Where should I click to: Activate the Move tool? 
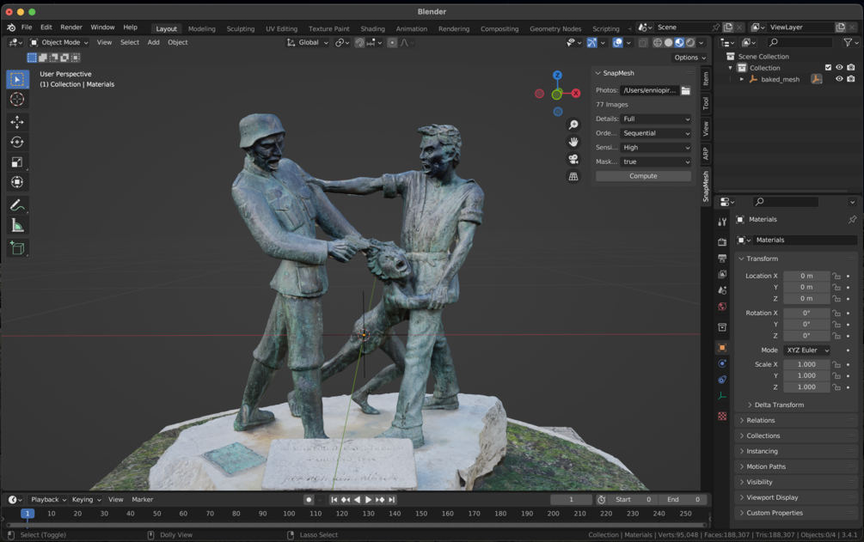coord(17,122)
